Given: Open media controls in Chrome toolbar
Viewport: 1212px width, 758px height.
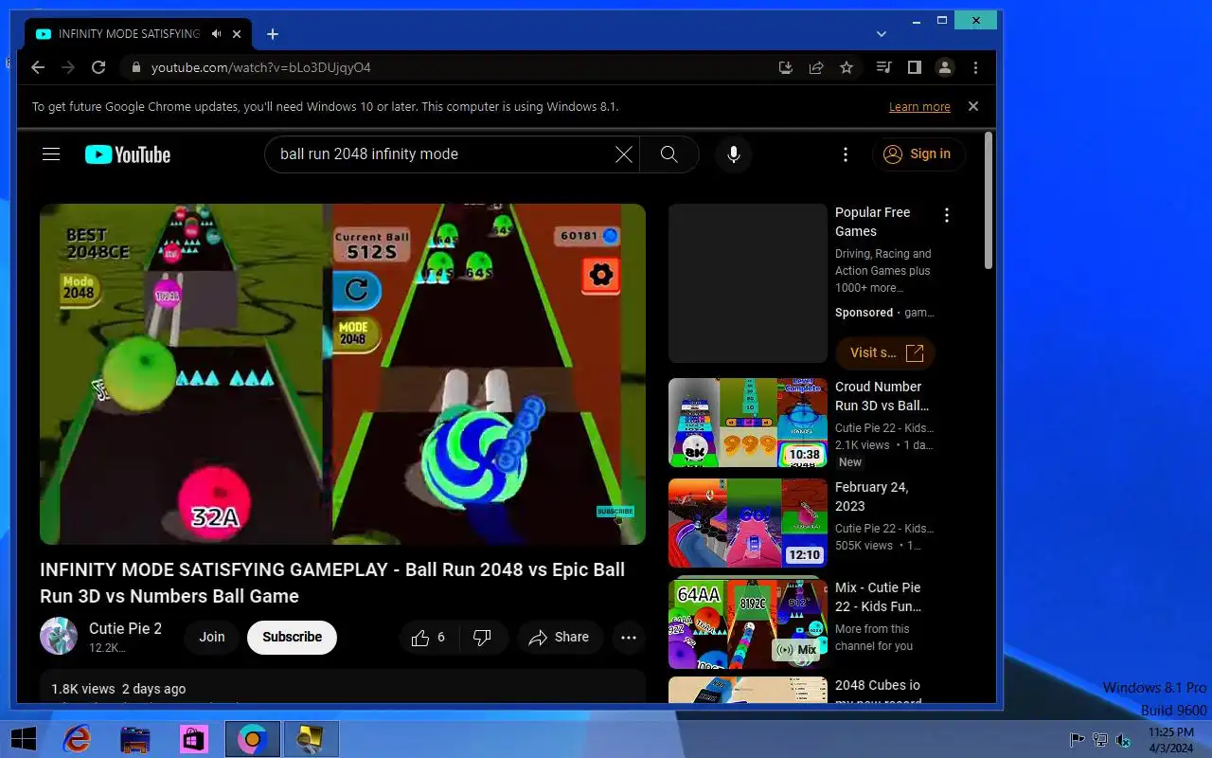Looking at the screenshot, I should 884,67.
